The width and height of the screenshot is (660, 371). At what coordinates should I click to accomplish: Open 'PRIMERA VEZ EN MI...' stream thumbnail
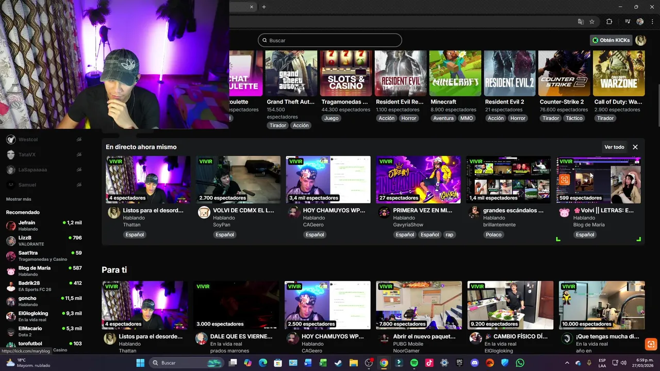pyautogui.click(x=418, y=179)
